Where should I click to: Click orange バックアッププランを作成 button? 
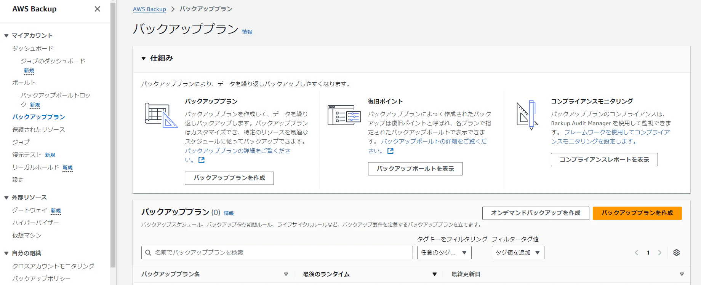click(637, 213)
